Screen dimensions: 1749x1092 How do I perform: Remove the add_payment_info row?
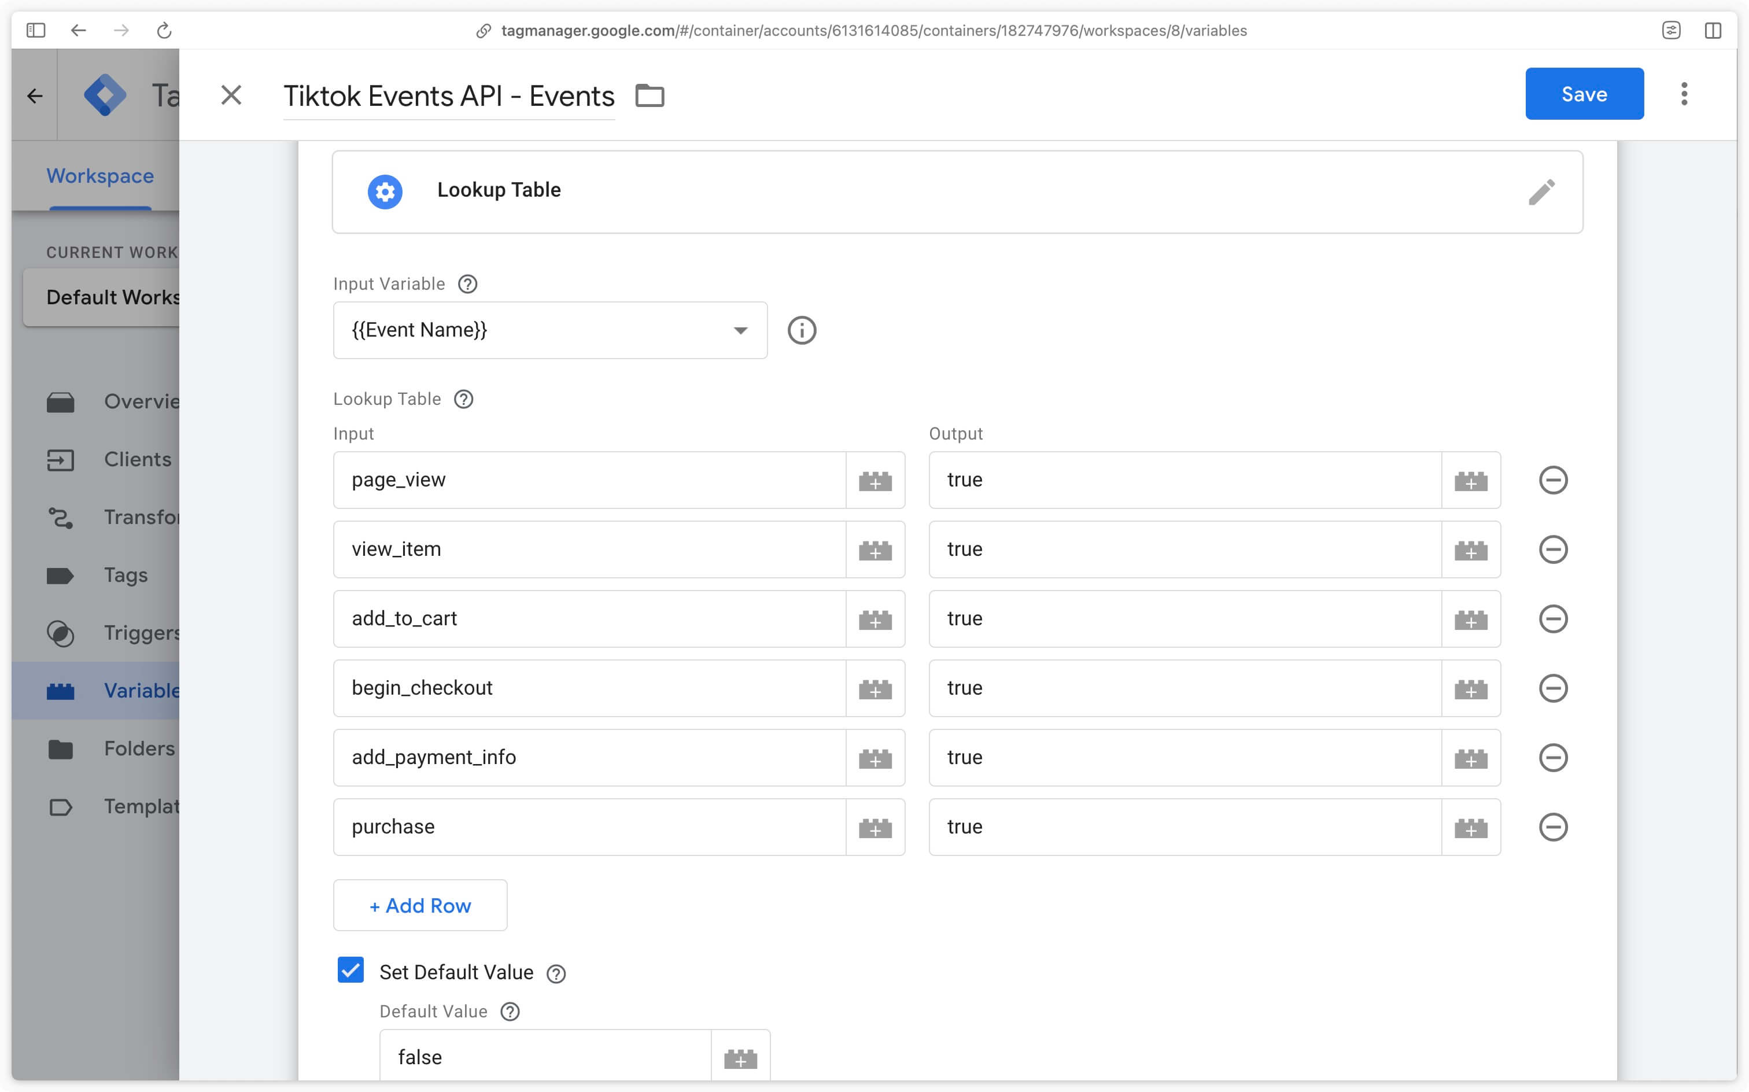[1552, 758]
